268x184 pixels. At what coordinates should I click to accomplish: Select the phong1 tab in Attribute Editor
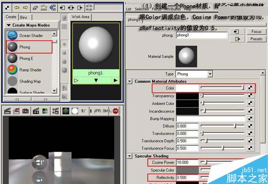[134, 20]
